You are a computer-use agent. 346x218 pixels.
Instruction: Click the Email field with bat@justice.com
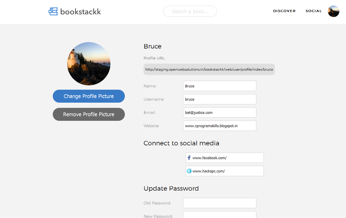tap(219, 112)
